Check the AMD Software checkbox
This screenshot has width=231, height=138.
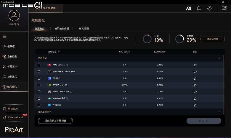(x=39, y=65)
